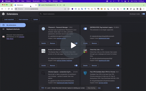Viewport: 146px width, 91px height.
Task: Click the Broken Link Checker logo
Action: [43, 51]
